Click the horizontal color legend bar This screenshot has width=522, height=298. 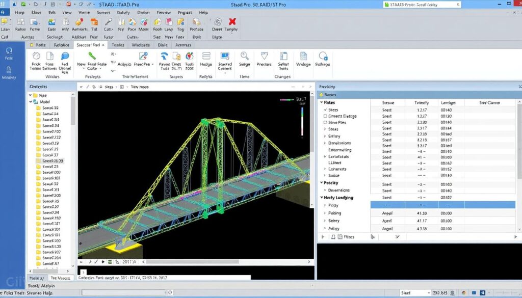[286, 99]
